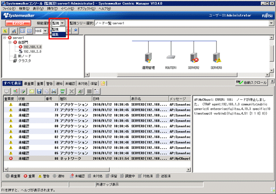Toggle the list view layout icon
The height and width of the screenshot is (194, 276).
pos(29,31)
